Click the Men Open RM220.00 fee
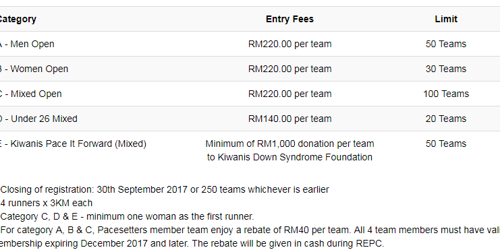This screenshot has width=500, height=252. (x=289, y=44)
